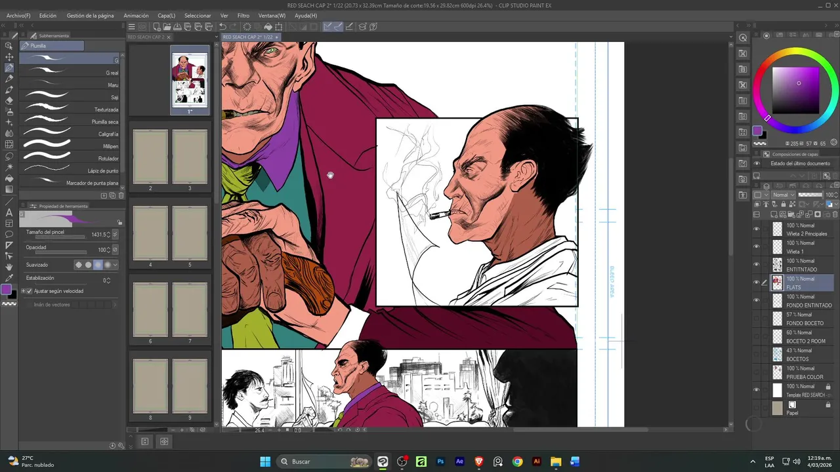The width and height of the screenshot is (840, 472).
Task: Toggle the Estado del último documento visibility eye
Action: [757, 163]
